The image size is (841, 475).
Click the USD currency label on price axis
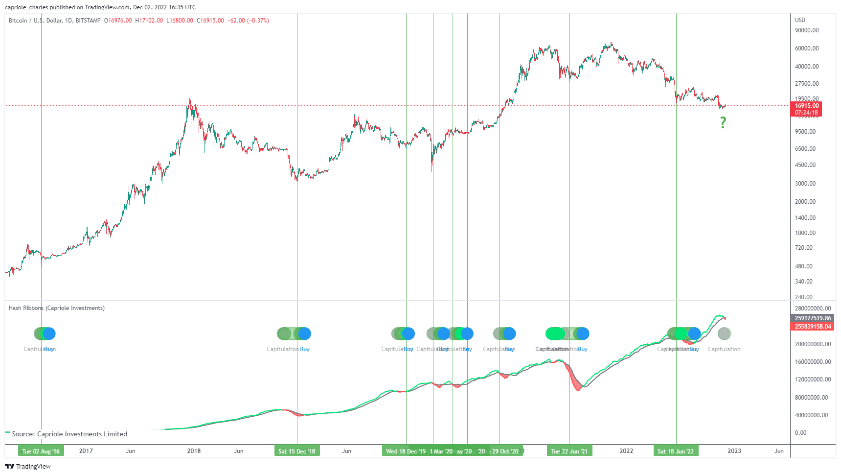tap(800, 20)
